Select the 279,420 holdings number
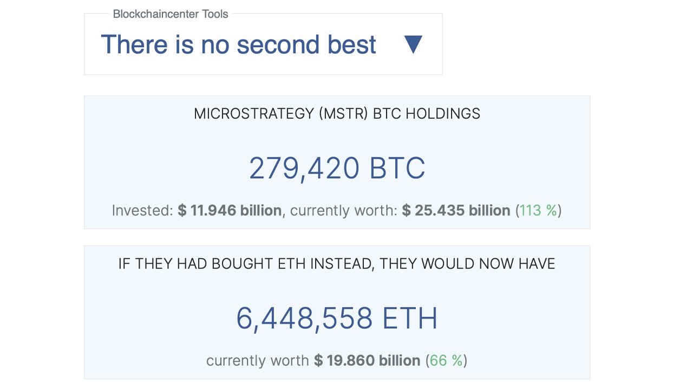693x390 pixels. [x=304, y=168]
